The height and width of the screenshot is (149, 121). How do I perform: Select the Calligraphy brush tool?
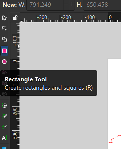[x=4, y=127]
